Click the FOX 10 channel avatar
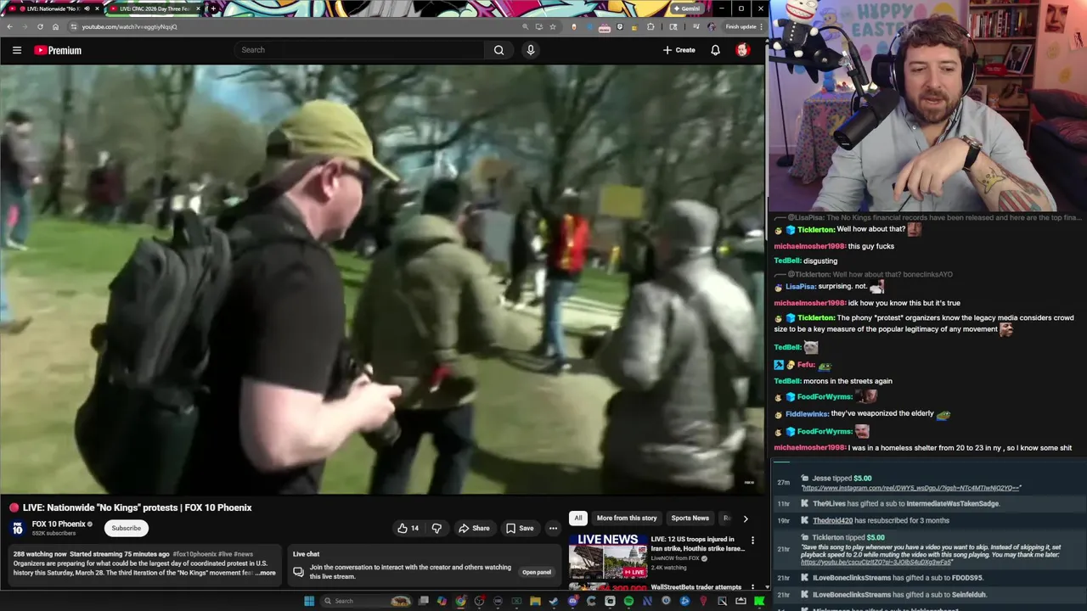Screen dimensions: 1087x611 tap(17, 528)
